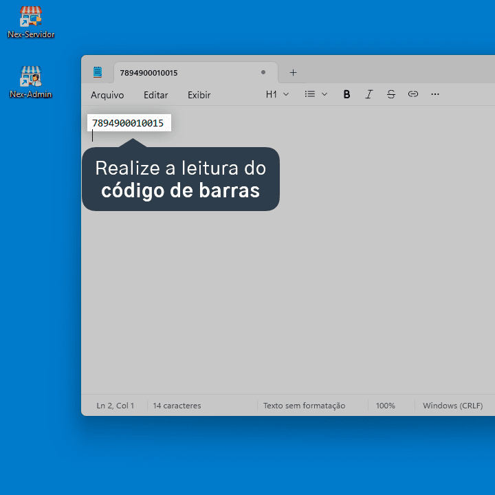Toggle bold formatting
The width and height of the screenshot is (495, 495).
tap(346, 94)
